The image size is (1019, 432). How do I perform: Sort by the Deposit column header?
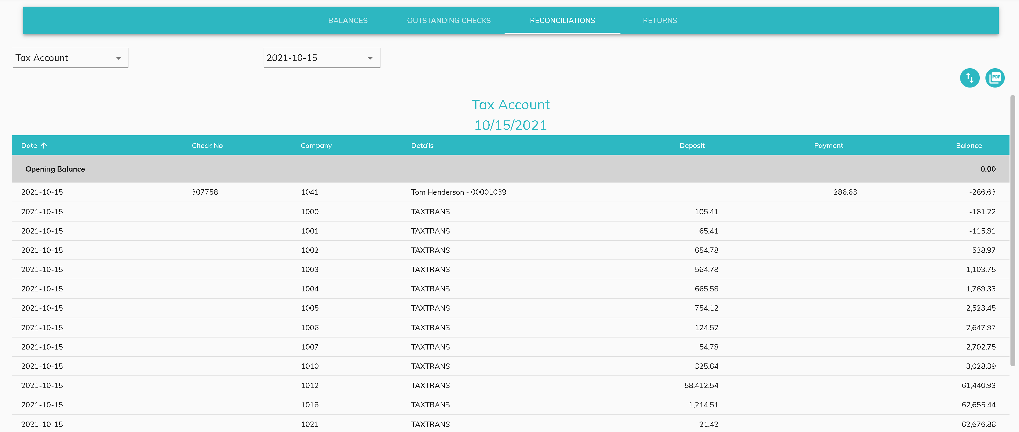[691, 145]
